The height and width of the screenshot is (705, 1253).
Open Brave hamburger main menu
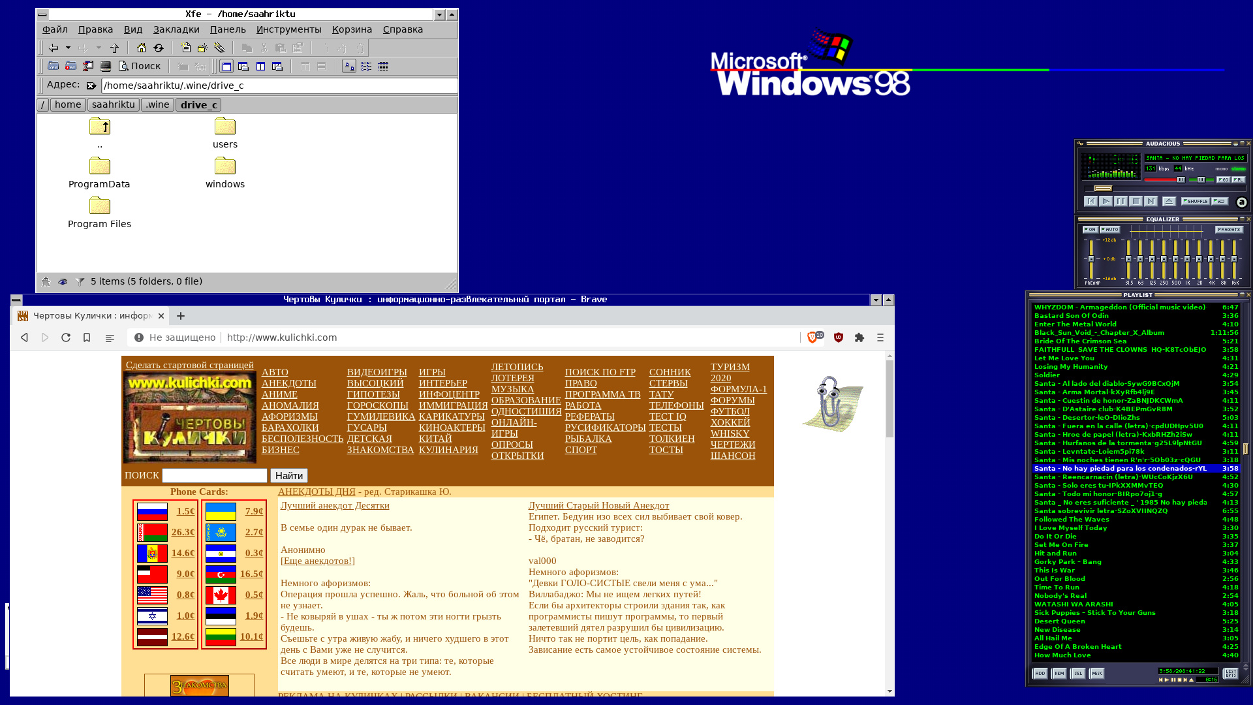click(x=880, y=337)
